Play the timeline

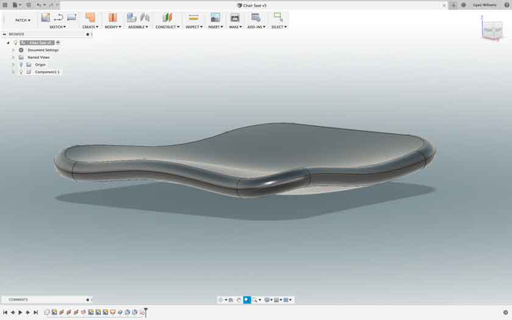click(20, 313)
